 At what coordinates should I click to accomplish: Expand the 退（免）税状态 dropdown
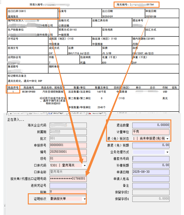(167, 139)
